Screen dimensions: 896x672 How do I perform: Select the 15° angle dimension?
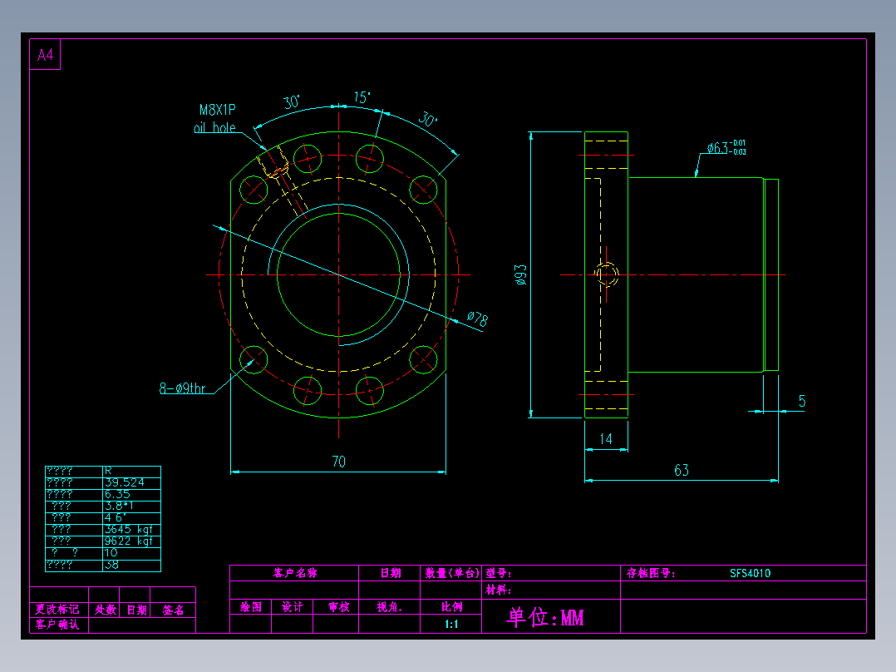tap(362, 97)
